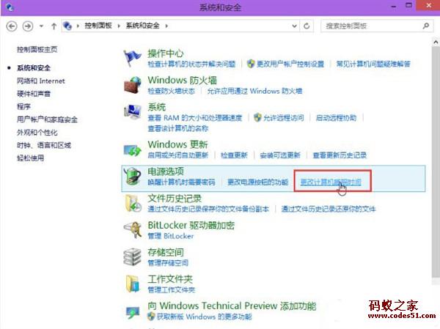Go up one level with the up arrow
The image size is (440, 329).
[x=54, y=26]
